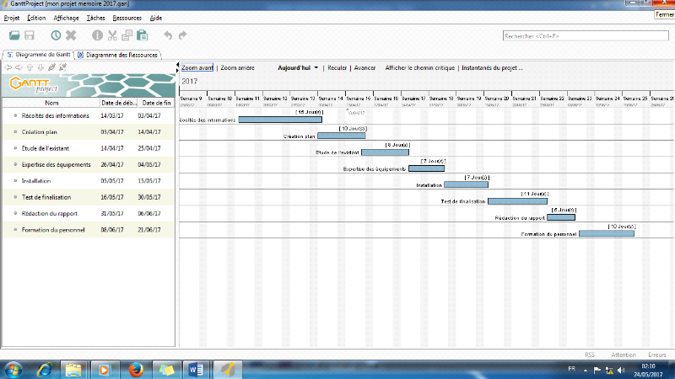Viewport: 675px width, 379px height.
Task: Click end date 21/06/17 cell
Action: point(149,230)
